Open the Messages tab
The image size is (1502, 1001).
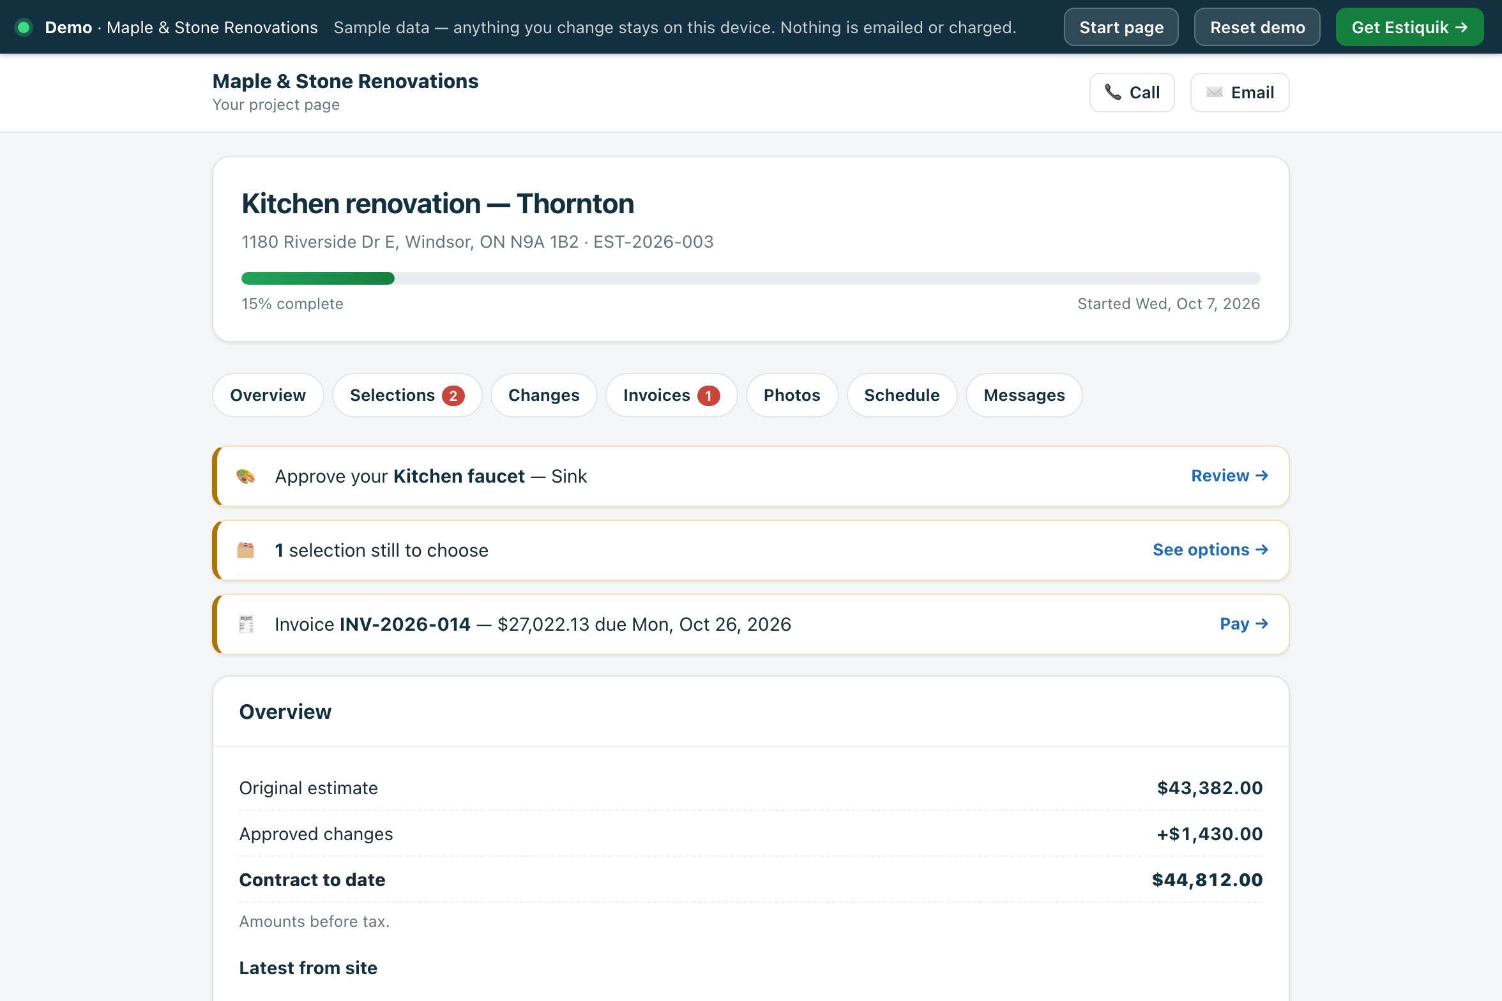(1024, 395)
